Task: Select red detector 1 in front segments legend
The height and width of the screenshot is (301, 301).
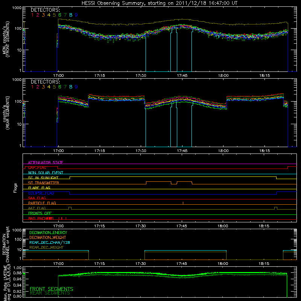Action: point(32,15)
